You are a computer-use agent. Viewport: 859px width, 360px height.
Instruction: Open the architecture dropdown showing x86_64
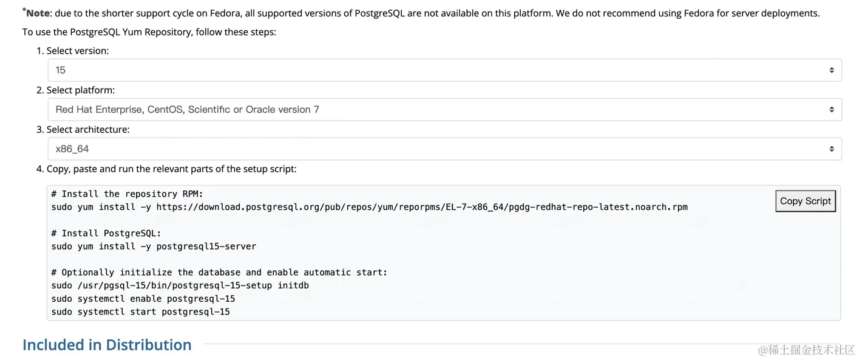pyautogui.click(x=444, y=149)
